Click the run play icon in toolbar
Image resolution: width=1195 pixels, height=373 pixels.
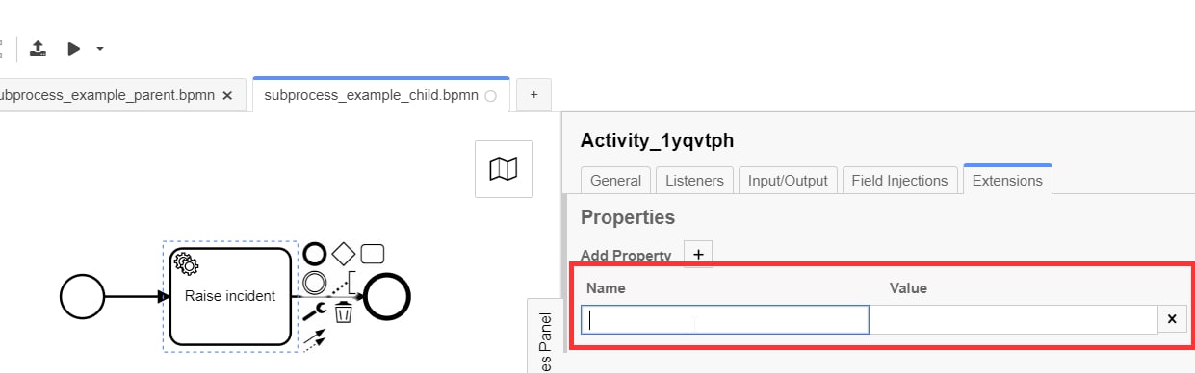pyautogui.click(x=74, y=48)
